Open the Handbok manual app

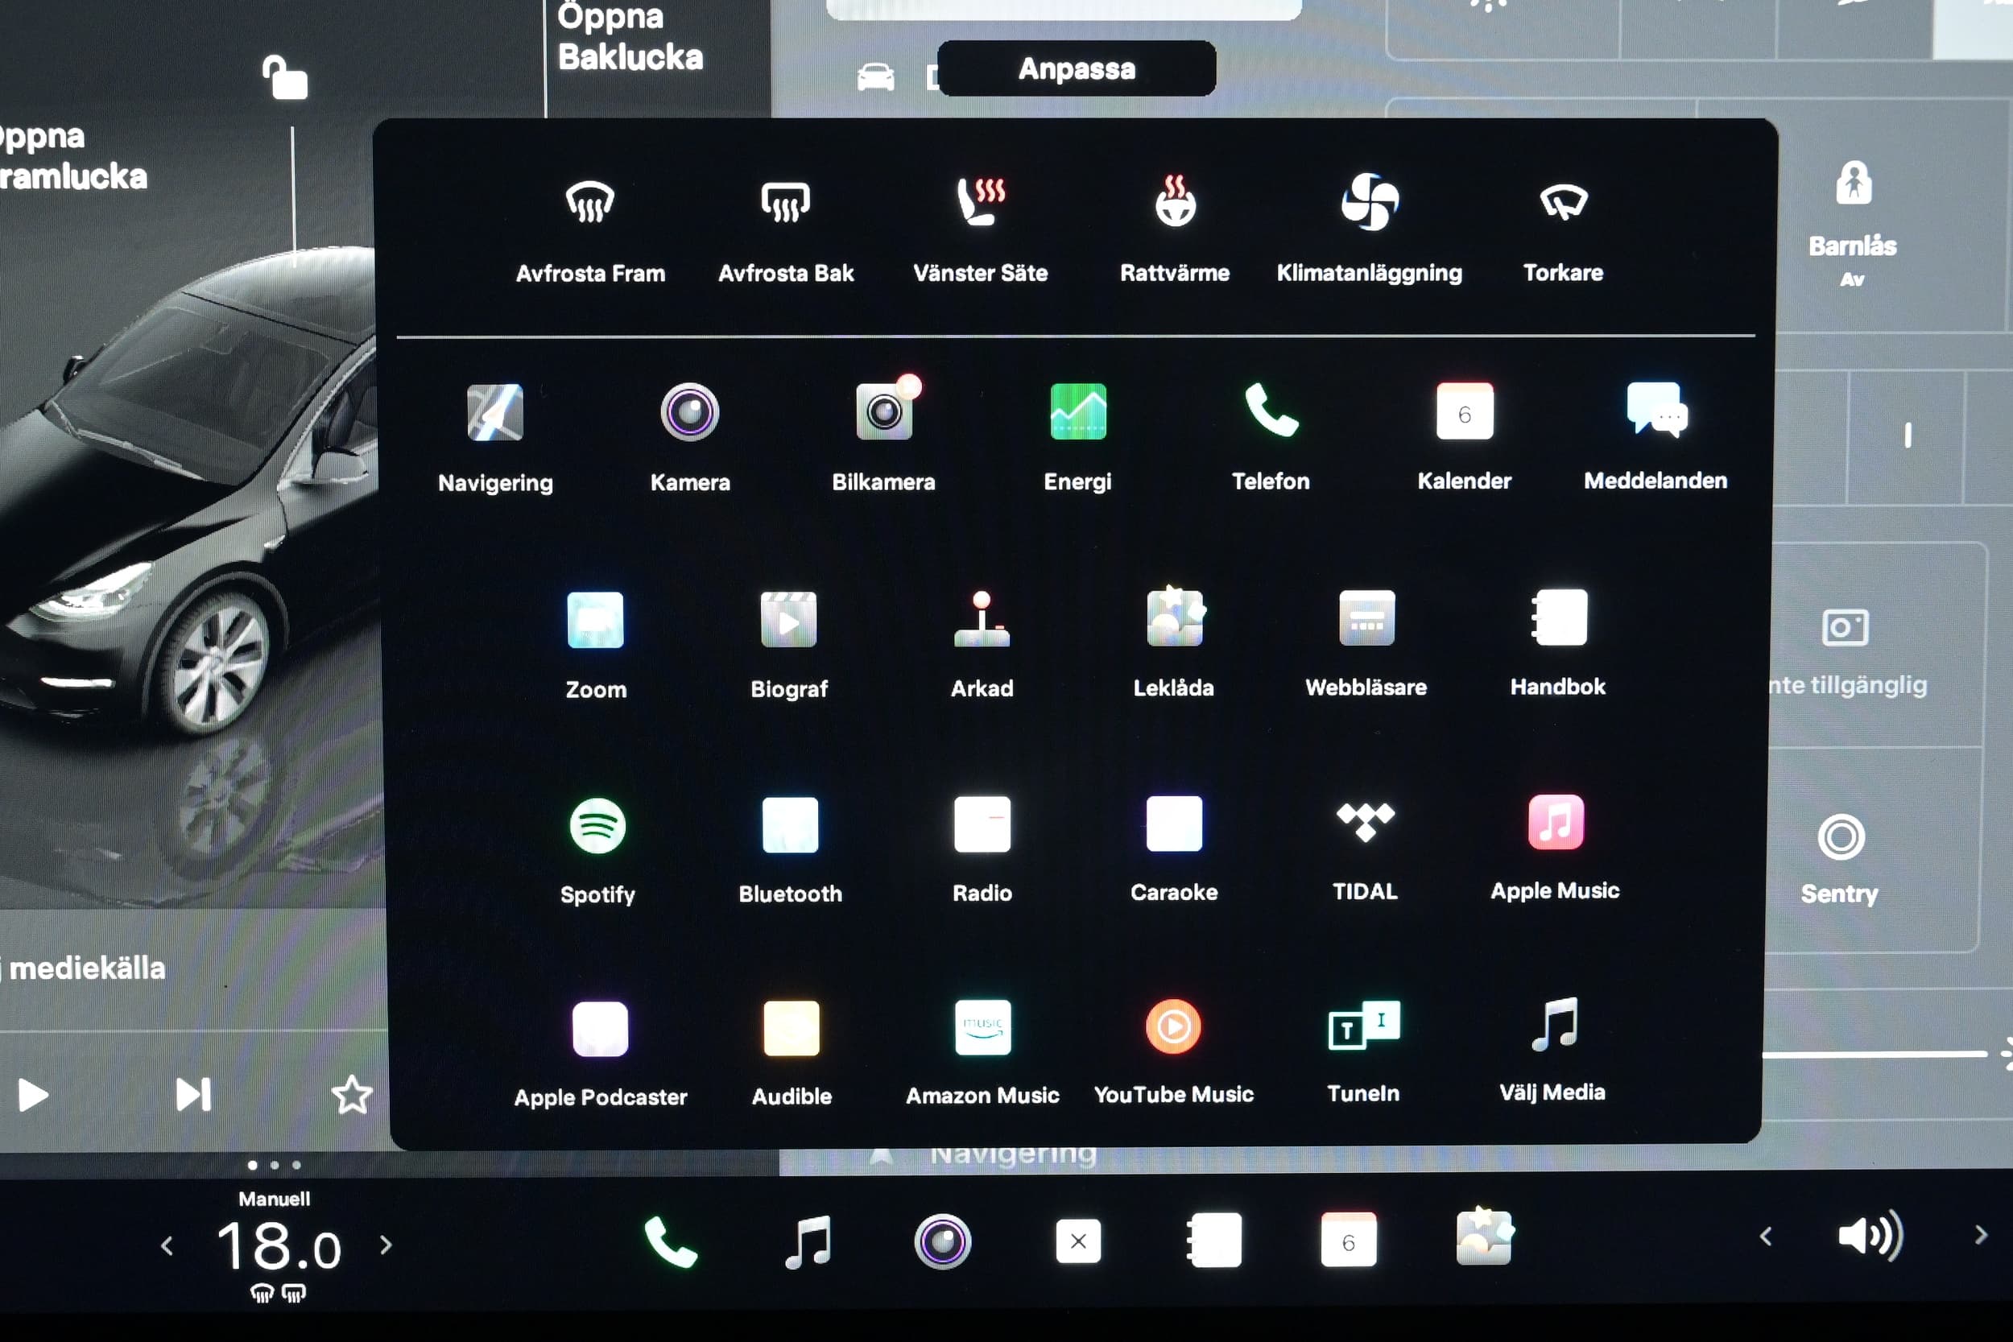click(1558, 642)
